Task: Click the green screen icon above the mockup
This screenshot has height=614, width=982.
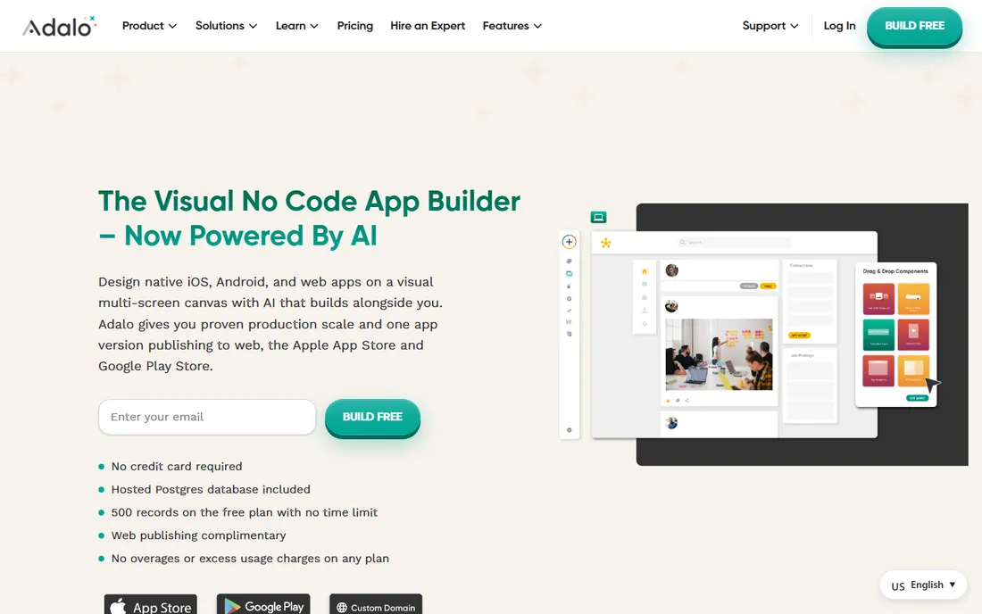Action: tap(598, 217)
